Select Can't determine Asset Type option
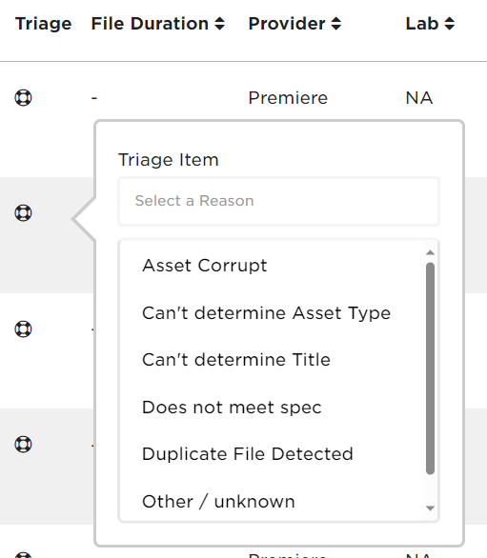487x558 pixels. [x=266, y=313]
